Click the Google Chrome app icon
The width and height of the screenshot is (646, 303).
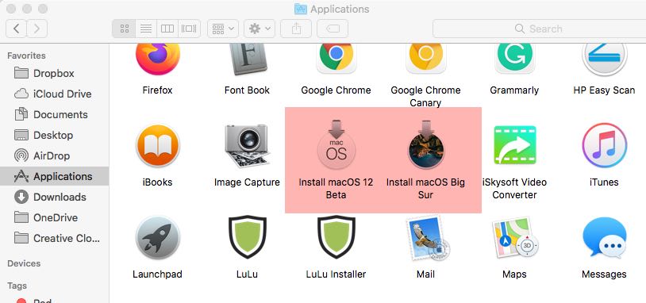pyautogui.click(x=336, y=59)
